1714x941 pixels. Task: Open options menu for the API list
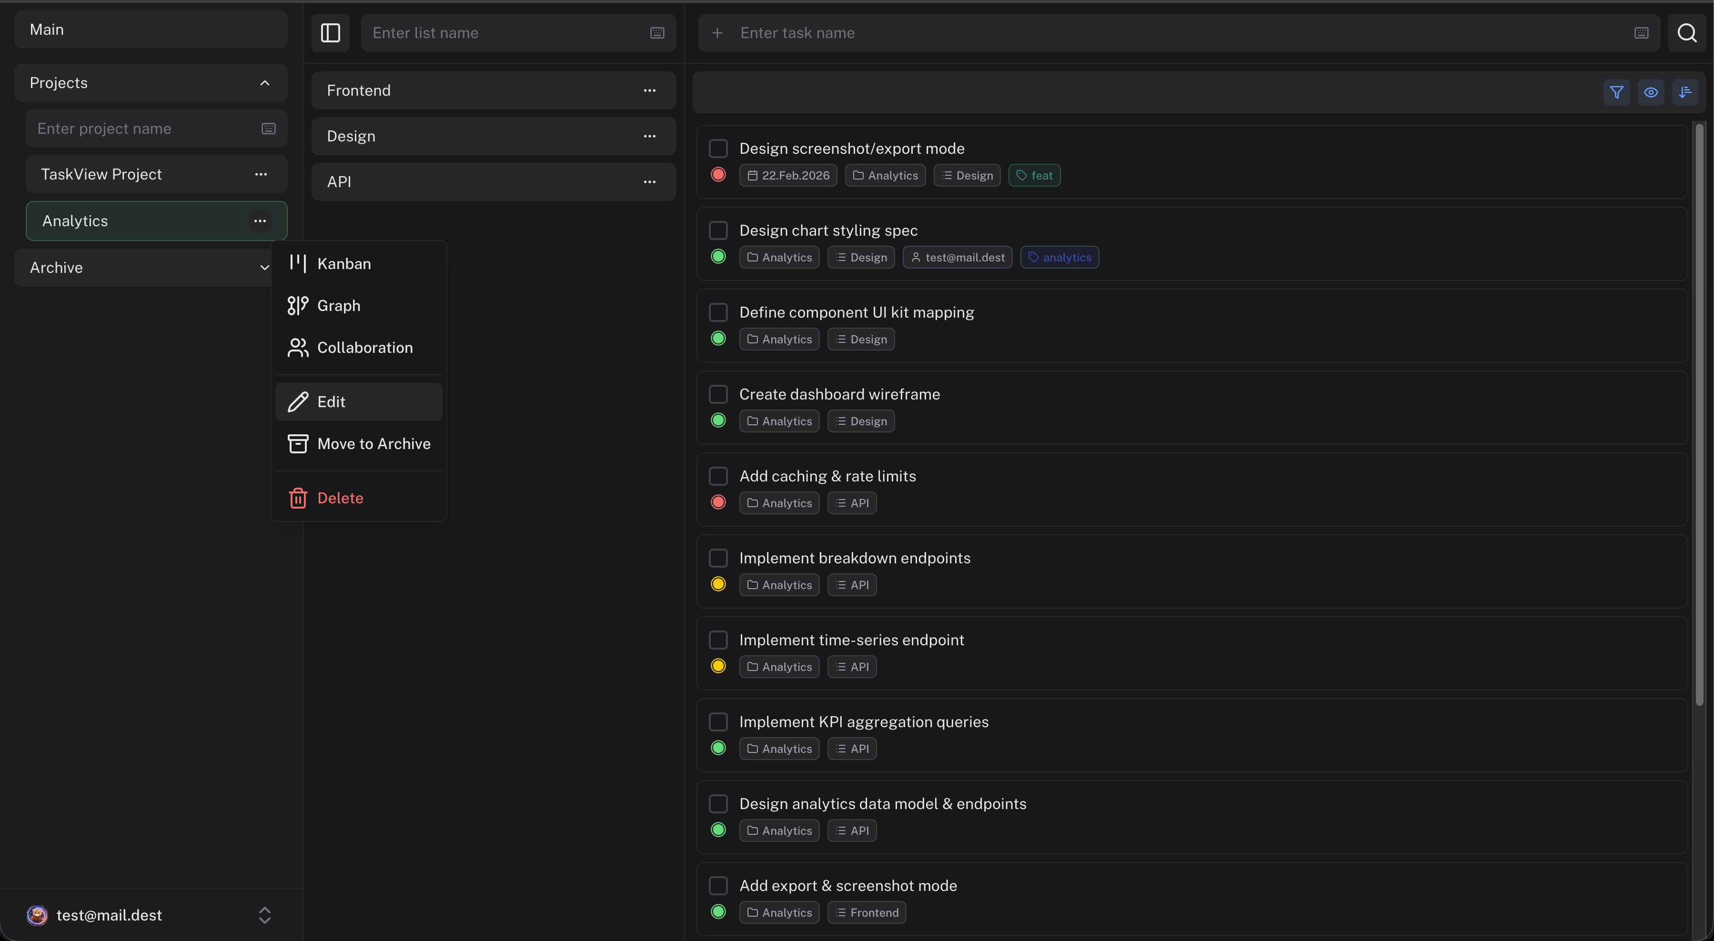(650, 181)
